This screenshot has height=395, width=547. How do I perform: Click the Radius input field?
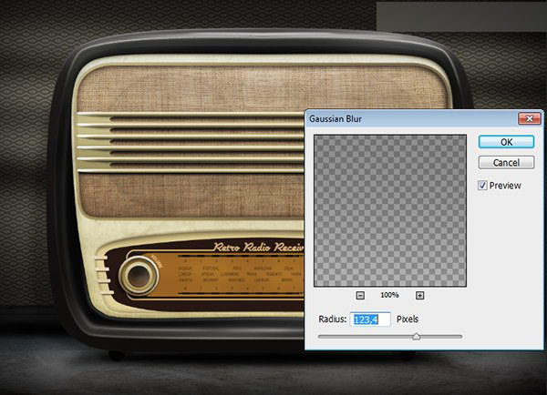(x=370, y=319)
